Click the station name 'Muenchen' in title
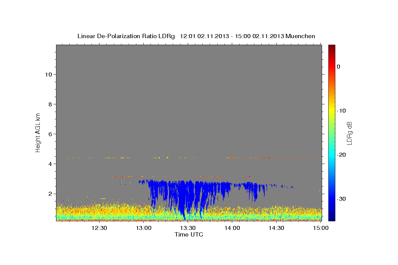Screen dimensions: 398x265 point(300,36)
